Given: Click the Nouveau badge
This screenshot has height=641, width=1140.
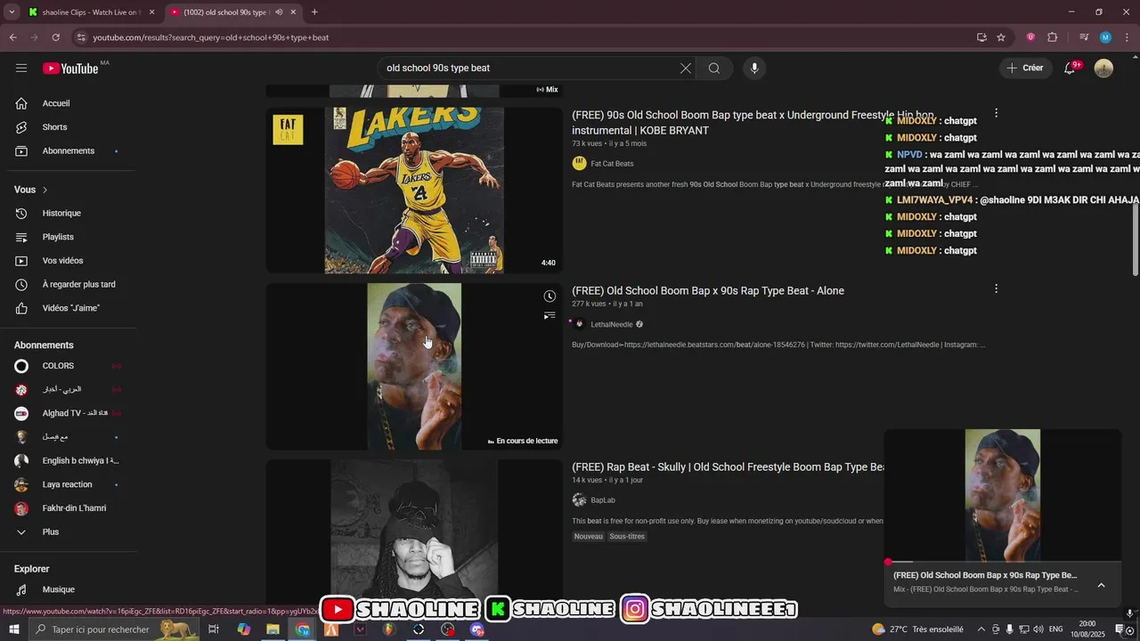Looking at the screenshot, I should click(589, 537).
